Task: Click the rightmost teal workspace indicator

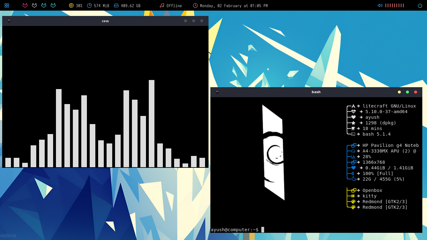Action: tap(53, 5)
